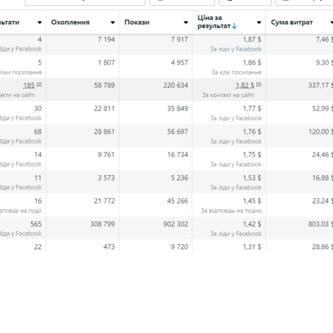
Task: Click the cost value 1,77 $
Action: (252, 109)
